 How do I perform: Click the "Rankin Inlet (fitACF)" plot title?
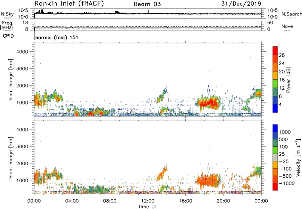pos(69,3)
